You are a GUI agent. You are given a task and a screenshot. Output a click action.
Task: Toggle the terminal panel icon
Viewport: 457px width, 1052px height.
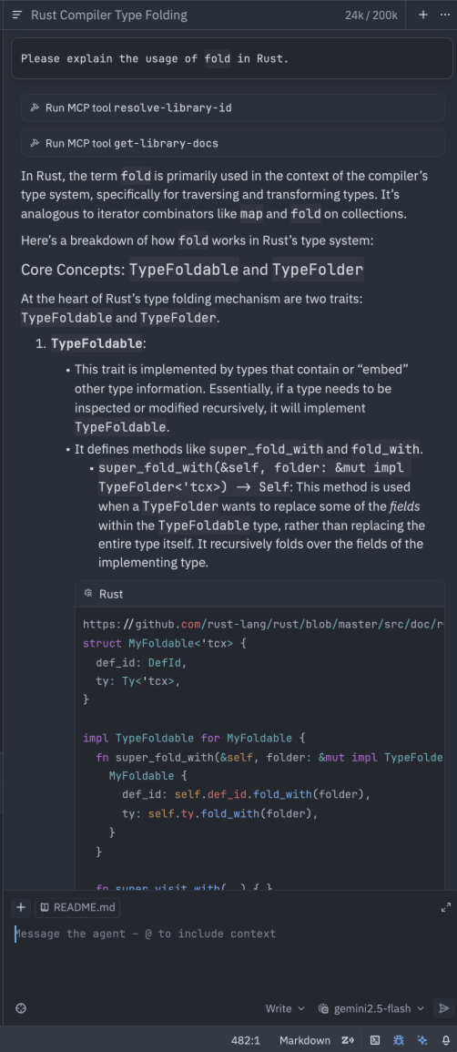tap(375, 1040)
